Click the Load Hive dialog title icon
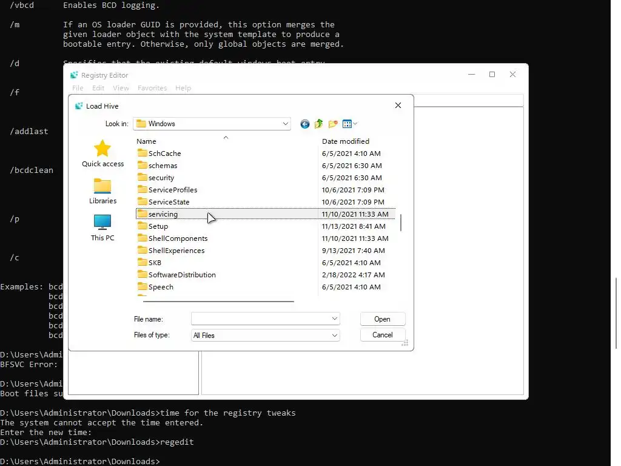Image resolution: width=621 pixels, height=466 pixels. click(x=79, y=106)
